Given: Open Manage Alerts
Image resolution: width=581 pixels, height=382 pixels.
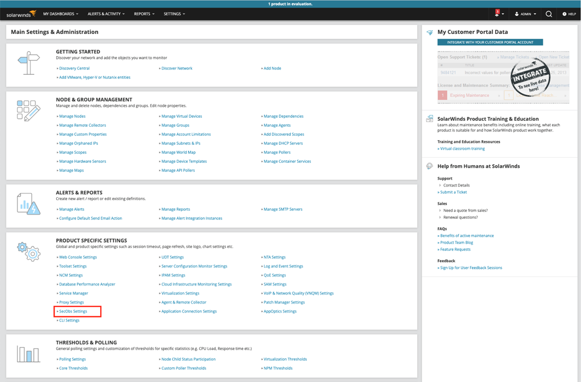Looking at the screenshot, I should 71,209.
